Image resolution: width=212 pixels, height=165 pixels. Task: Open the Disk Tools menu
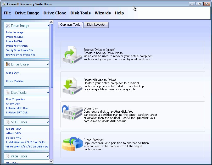[x=80, y=13]
